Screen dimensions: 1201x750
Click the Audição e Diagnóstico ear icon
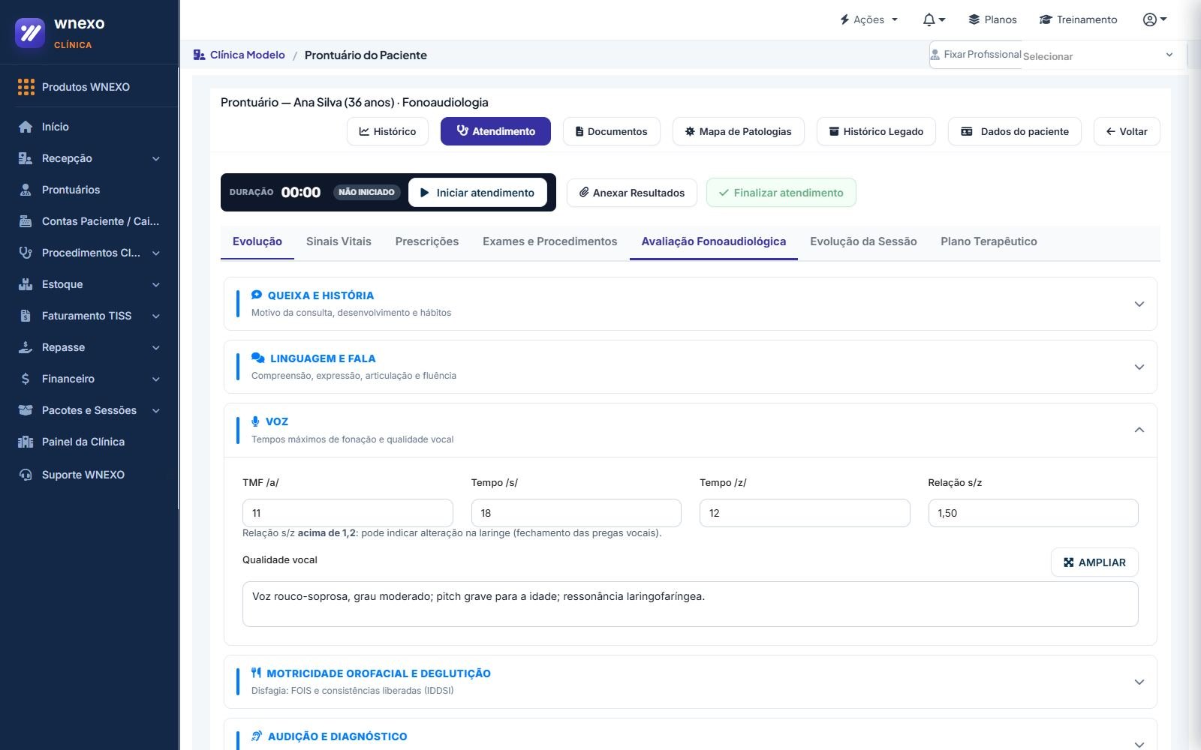click(257, 736)
